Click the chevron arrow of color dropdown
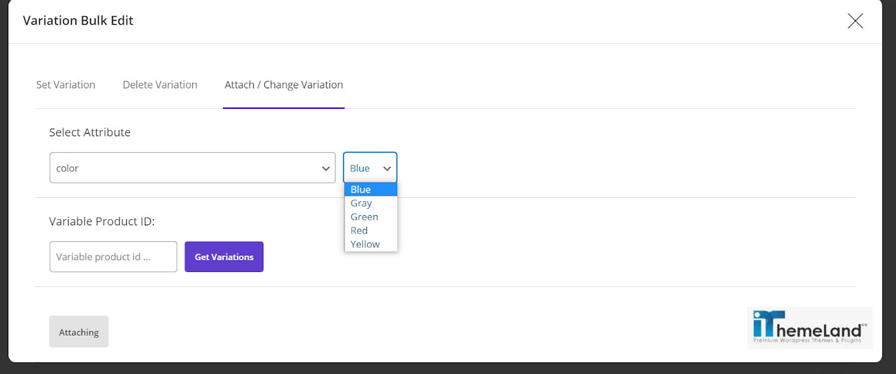 [x=326, y=169]
